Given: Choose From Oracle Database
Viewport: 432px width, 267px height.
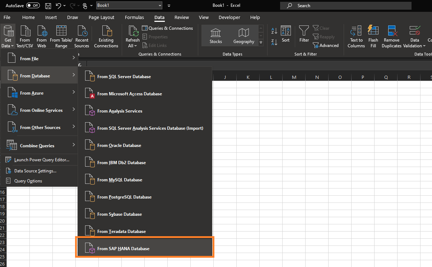Looking at the screenshot, I should (x=145, y=146).
